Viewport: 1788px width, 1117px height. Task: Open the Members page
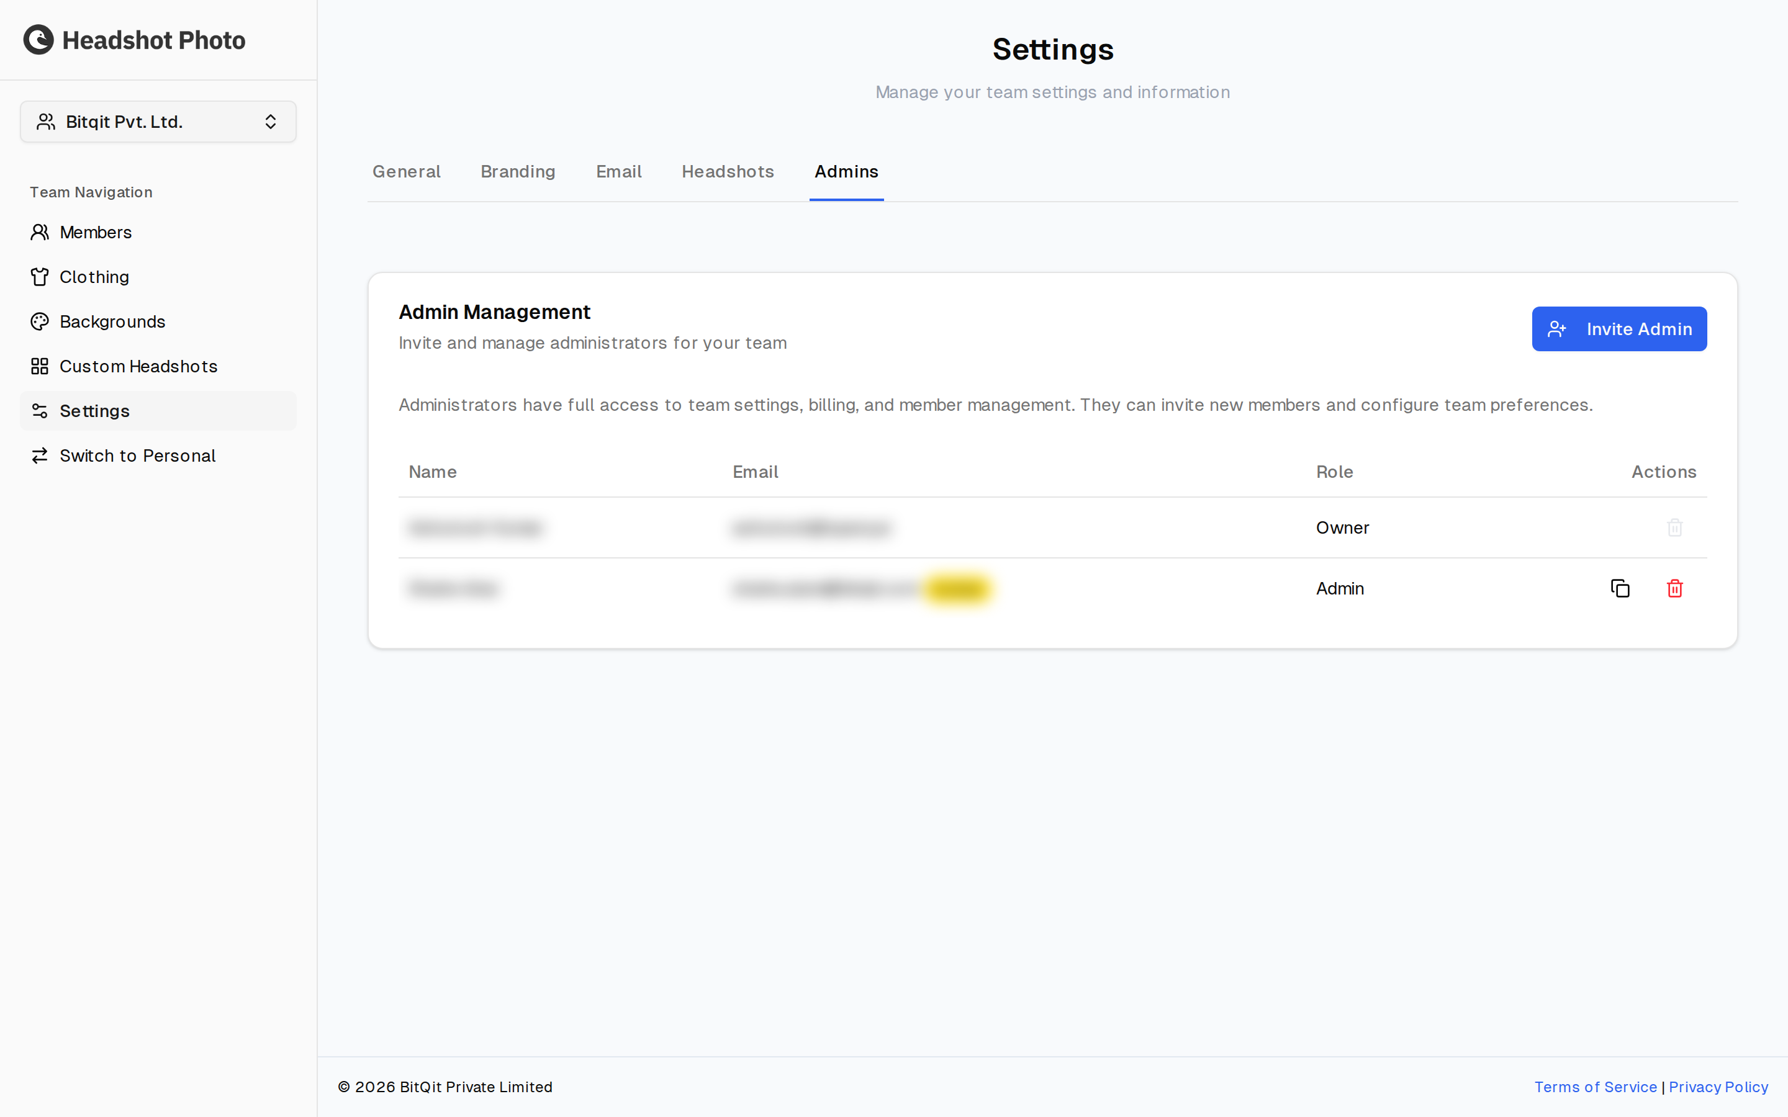point(158,232)
